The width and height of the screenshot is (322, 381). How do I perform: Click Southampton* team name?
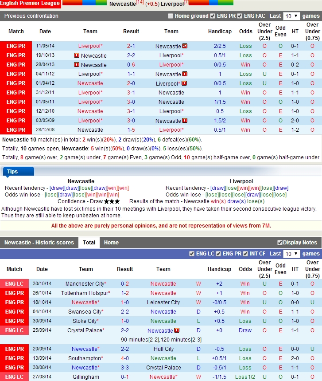pyautogui.click(x=85, y=358)
